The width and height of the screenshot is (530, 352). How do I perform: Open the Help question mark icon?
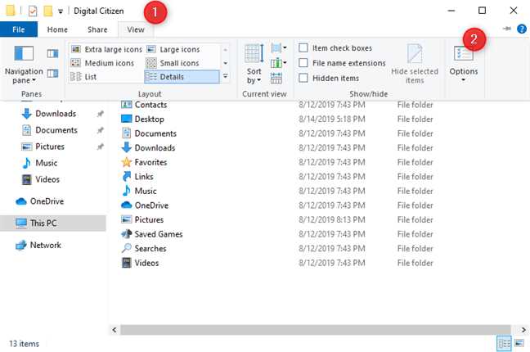coord(522,29)
